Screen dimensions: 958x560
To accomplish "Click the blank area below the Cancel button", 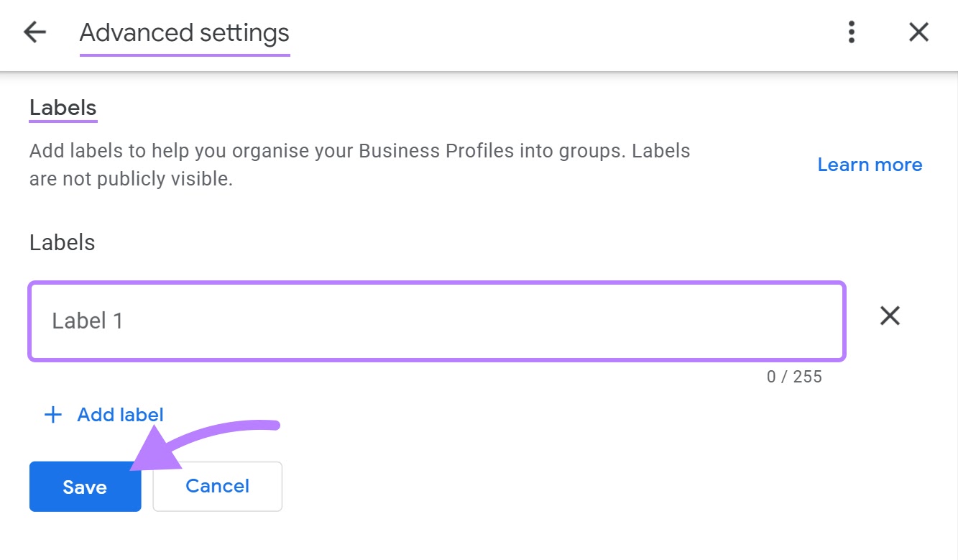I will point(217,536).
